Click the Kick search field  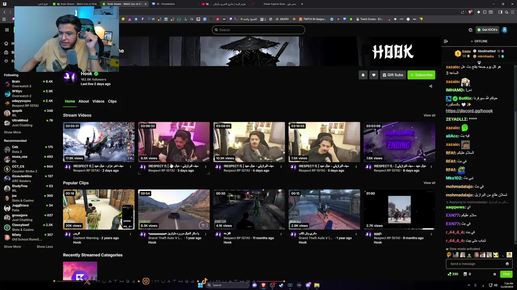click(258, 30)
